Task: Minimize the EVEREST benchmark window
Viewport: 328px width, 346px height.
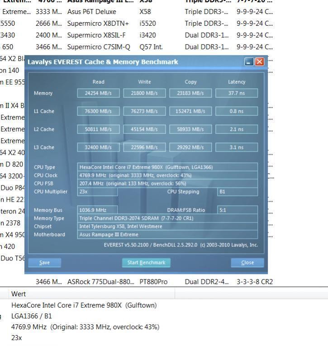Action: point(249,62)
